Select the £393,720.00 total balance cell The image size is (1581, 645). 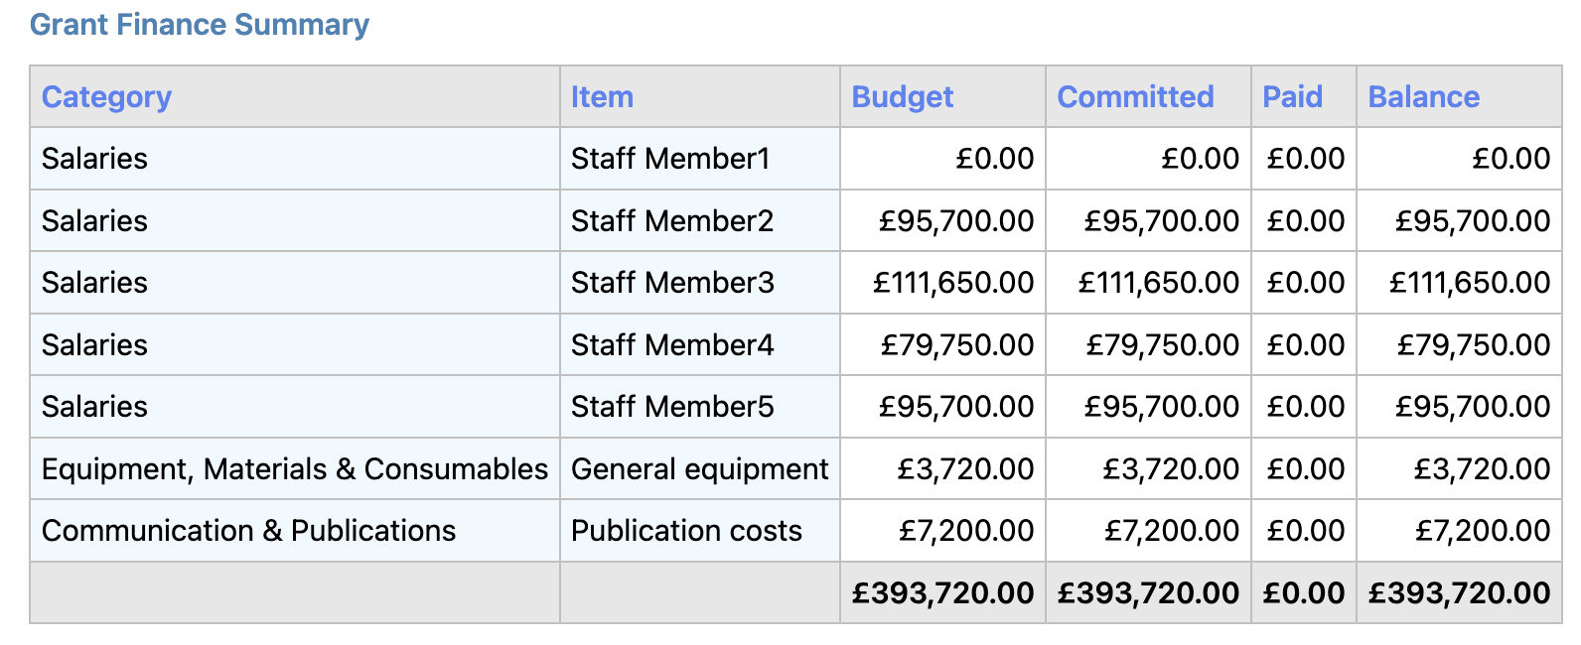1459,593
